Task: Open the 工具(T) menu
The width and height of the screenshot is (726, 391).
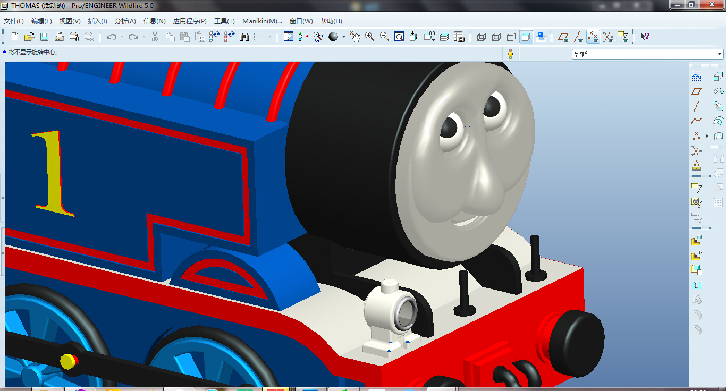Action: (224, 21)
